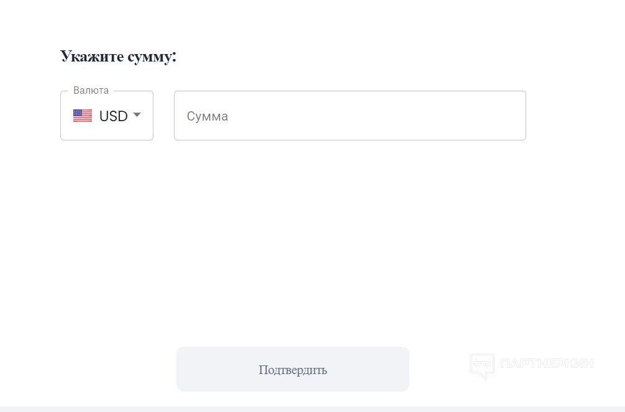This screenshot has width=625, height=412.
Task: Click the "Укажите сумму:" heading
Action: point(119,57)
